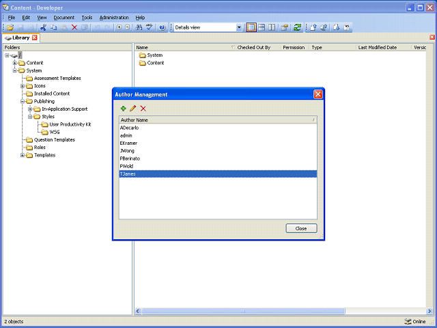Collapse the Publishing folder

coord(23,101)
